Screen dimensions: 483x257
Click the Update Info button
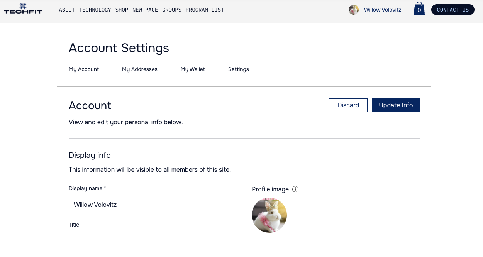click(x=396, y=105)
